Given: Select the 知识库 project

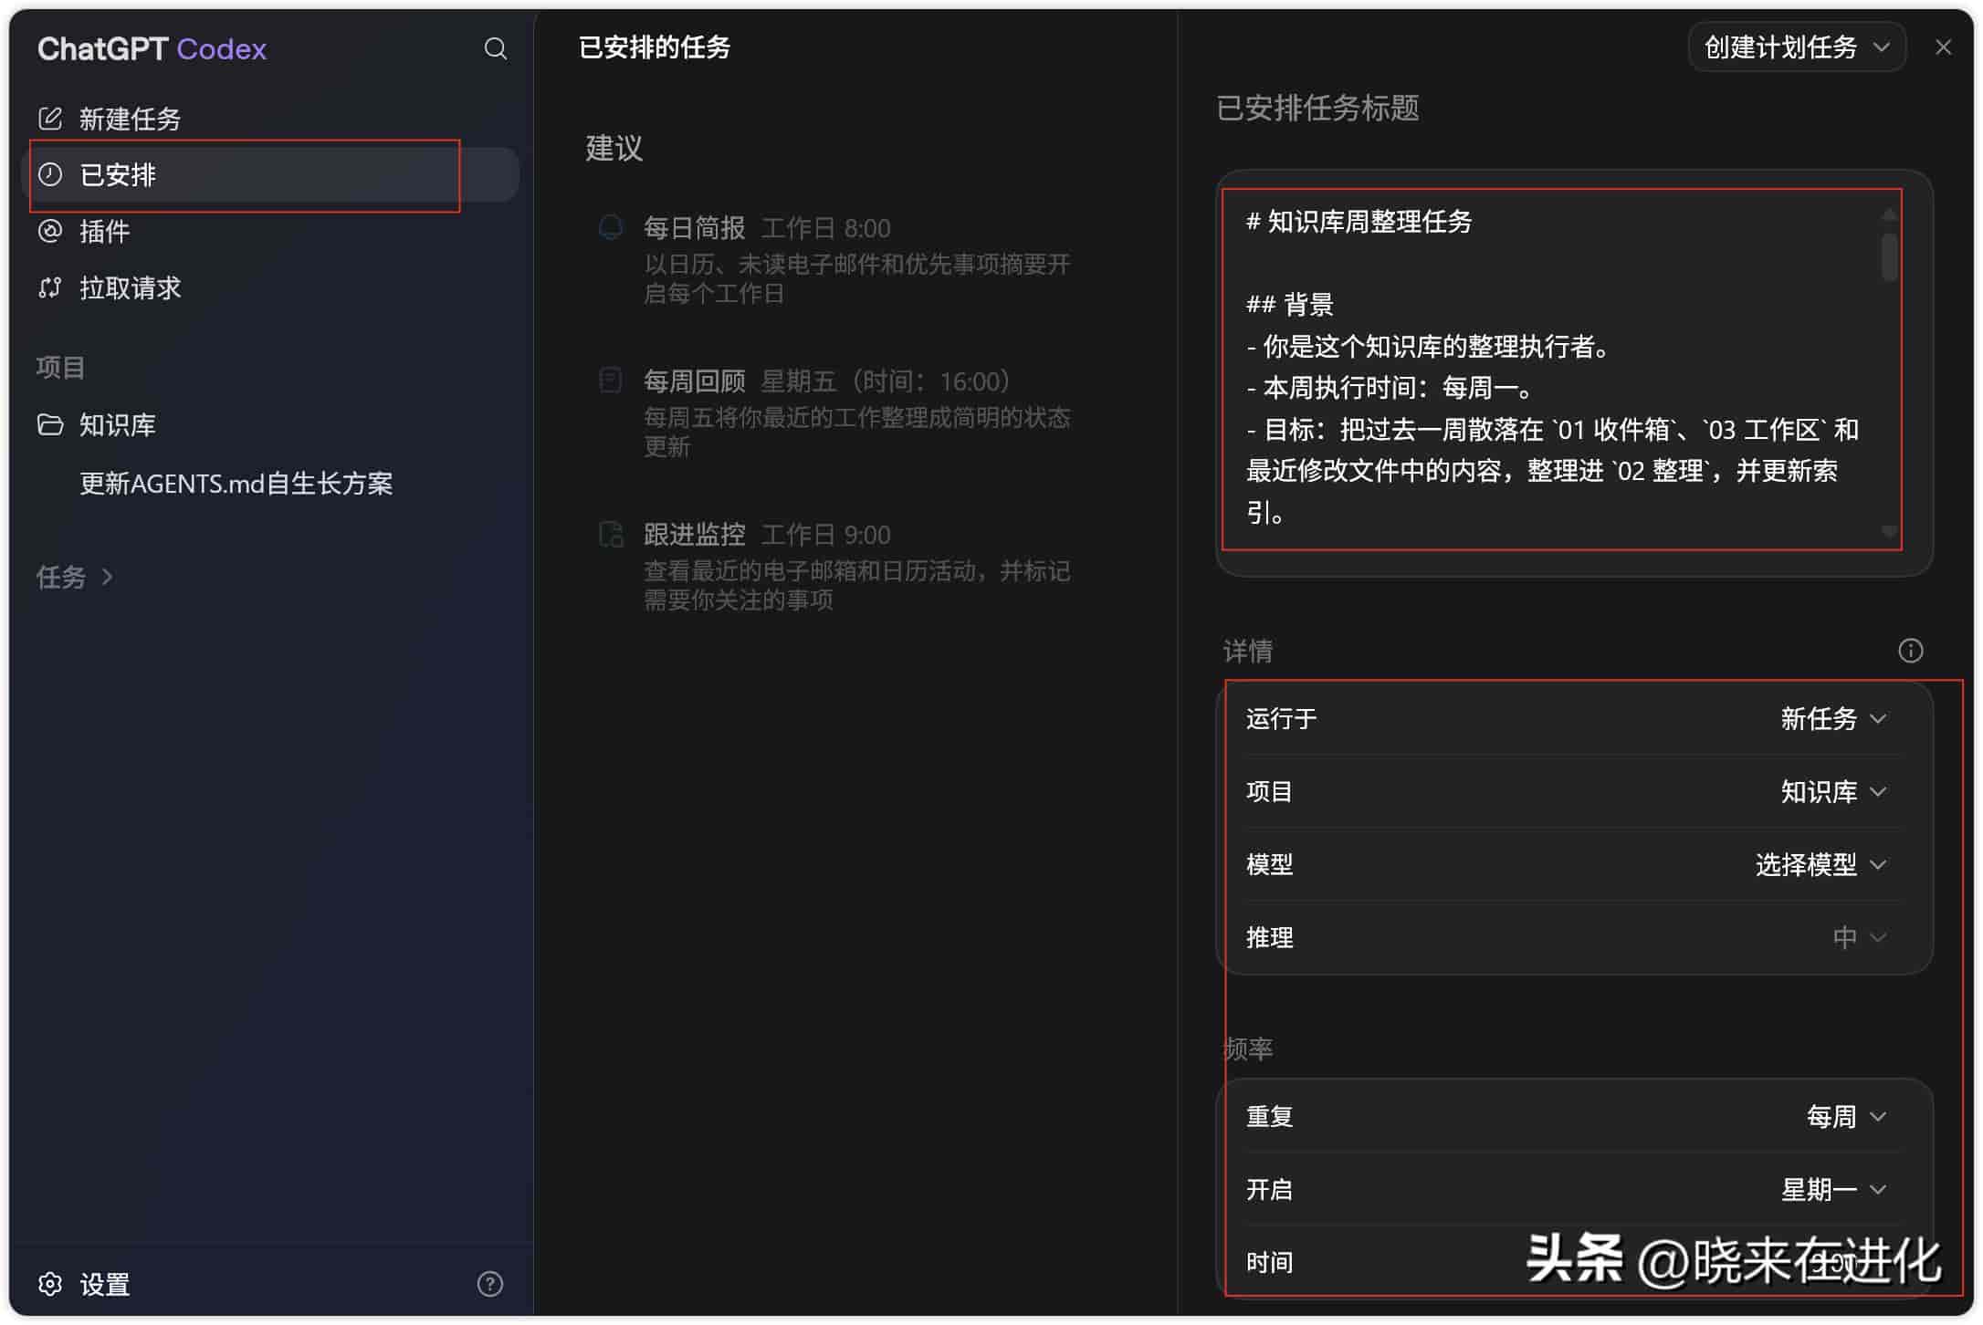Looking at the screenshot, I should coord(270,424).
